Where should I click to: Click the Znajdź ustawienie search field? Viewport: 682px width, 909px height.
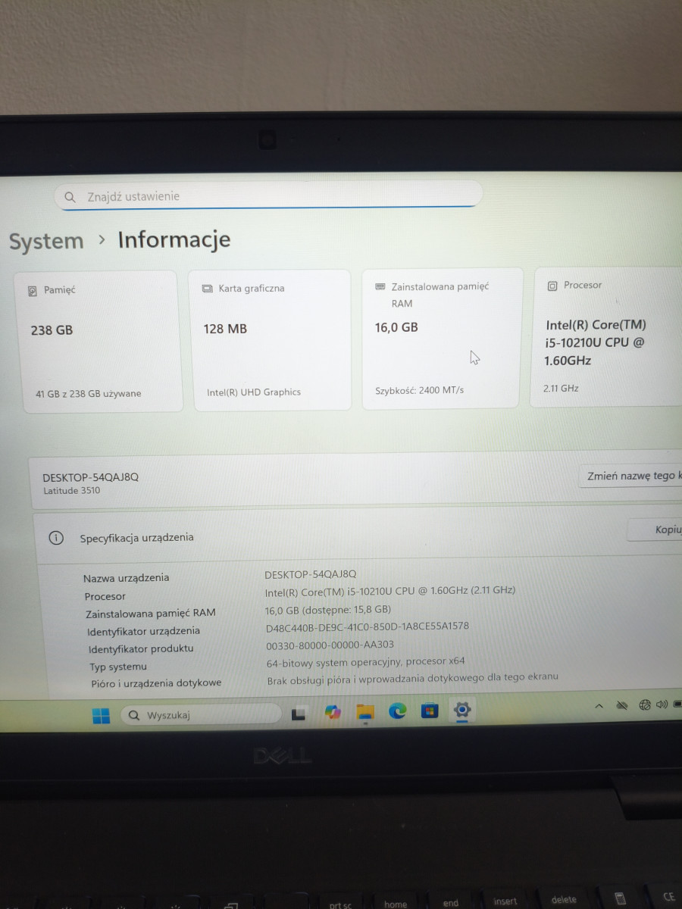pos(269,196)
